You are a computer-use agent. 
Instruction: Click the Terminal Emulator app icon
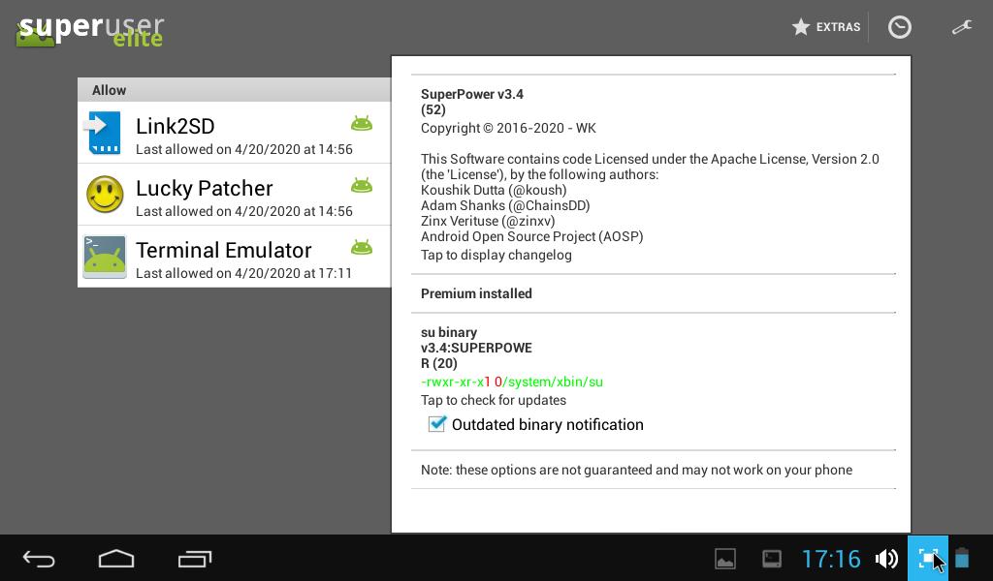105,257
